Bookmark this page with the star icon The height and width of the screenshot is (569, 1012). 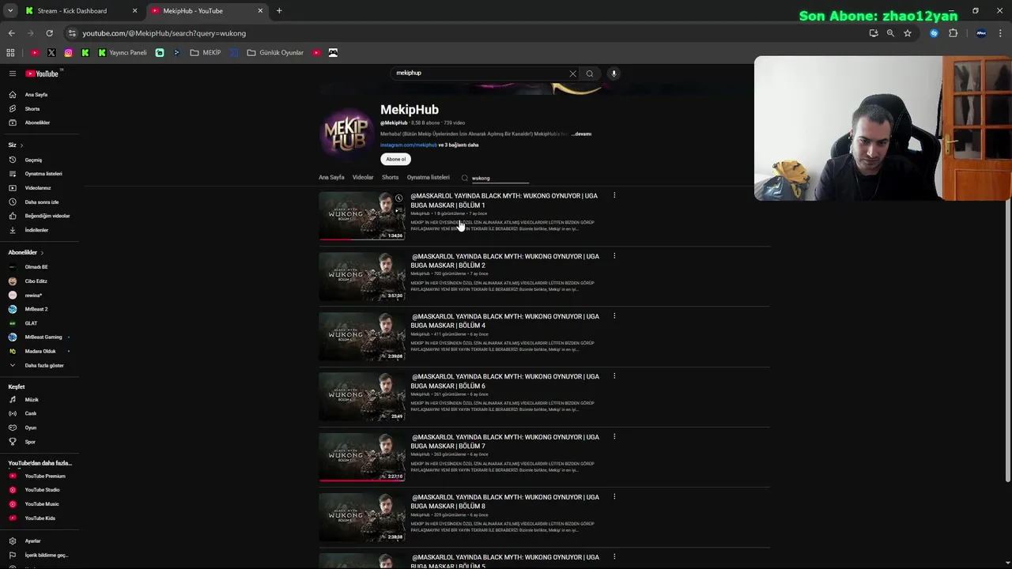tap(908, 33)
